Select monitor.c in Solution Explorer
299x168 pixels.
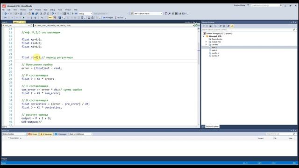[215, 53]
